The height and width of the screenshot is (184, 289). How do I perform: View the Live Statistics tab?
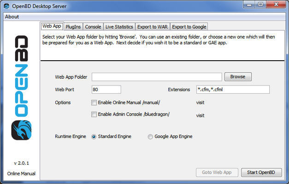click(119, 27)
